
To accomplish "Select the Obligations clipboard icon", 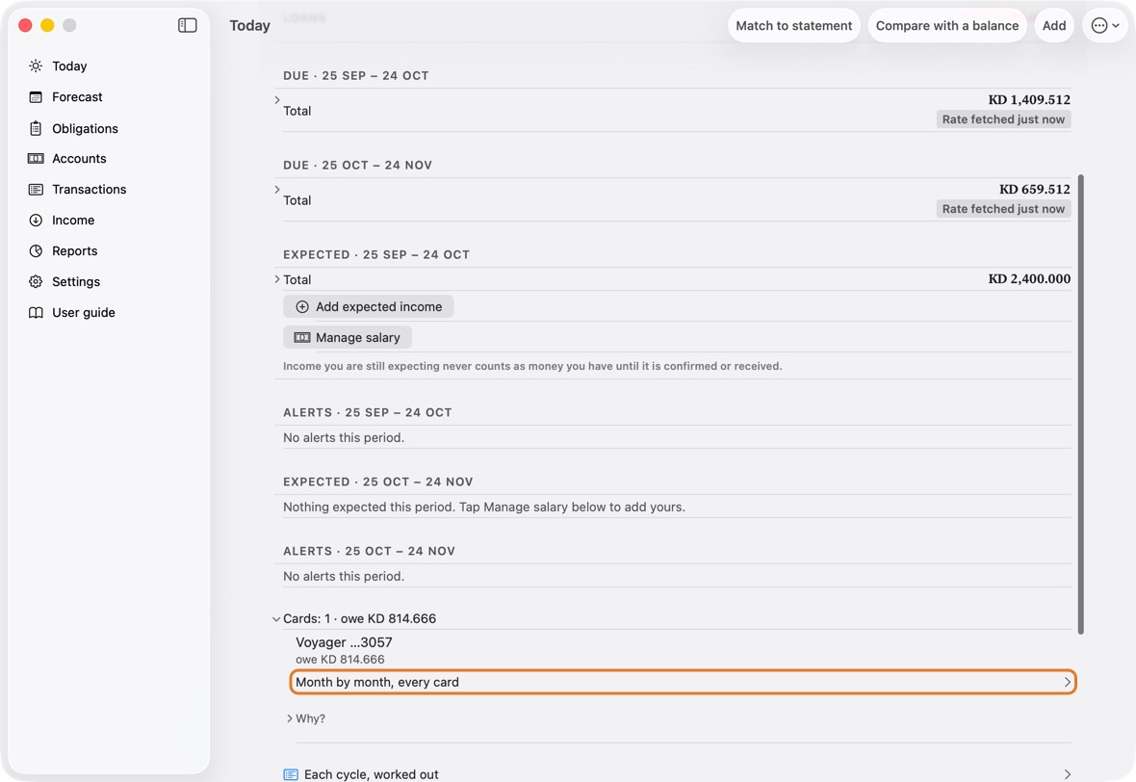I will point(36,128).
